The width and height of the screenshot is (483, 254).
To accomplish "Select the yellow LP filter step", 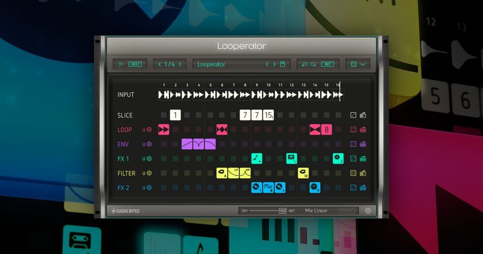I will pyautogui.click(x=233, y=173).
